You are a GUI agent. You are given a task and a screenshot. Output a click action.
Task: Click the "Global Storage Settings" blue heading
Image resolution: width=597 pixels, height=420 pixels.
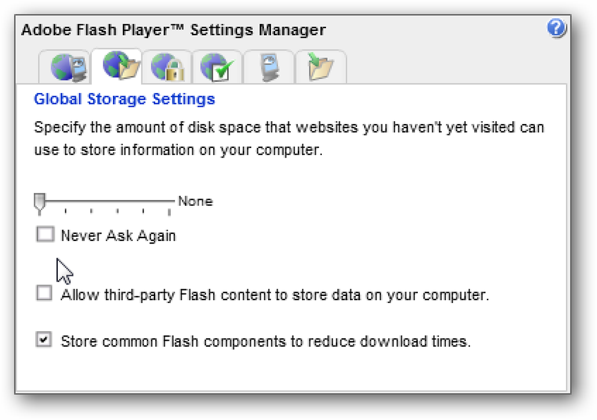click(x=125, y=99)
